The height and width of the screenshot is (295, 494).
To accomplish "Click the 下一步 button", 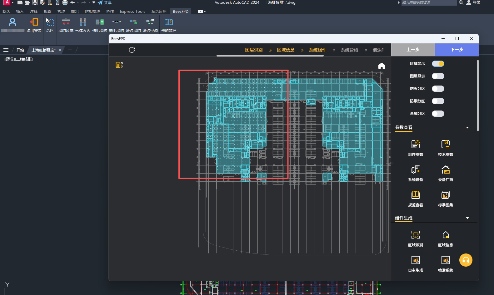I will (x=457, y=50).
